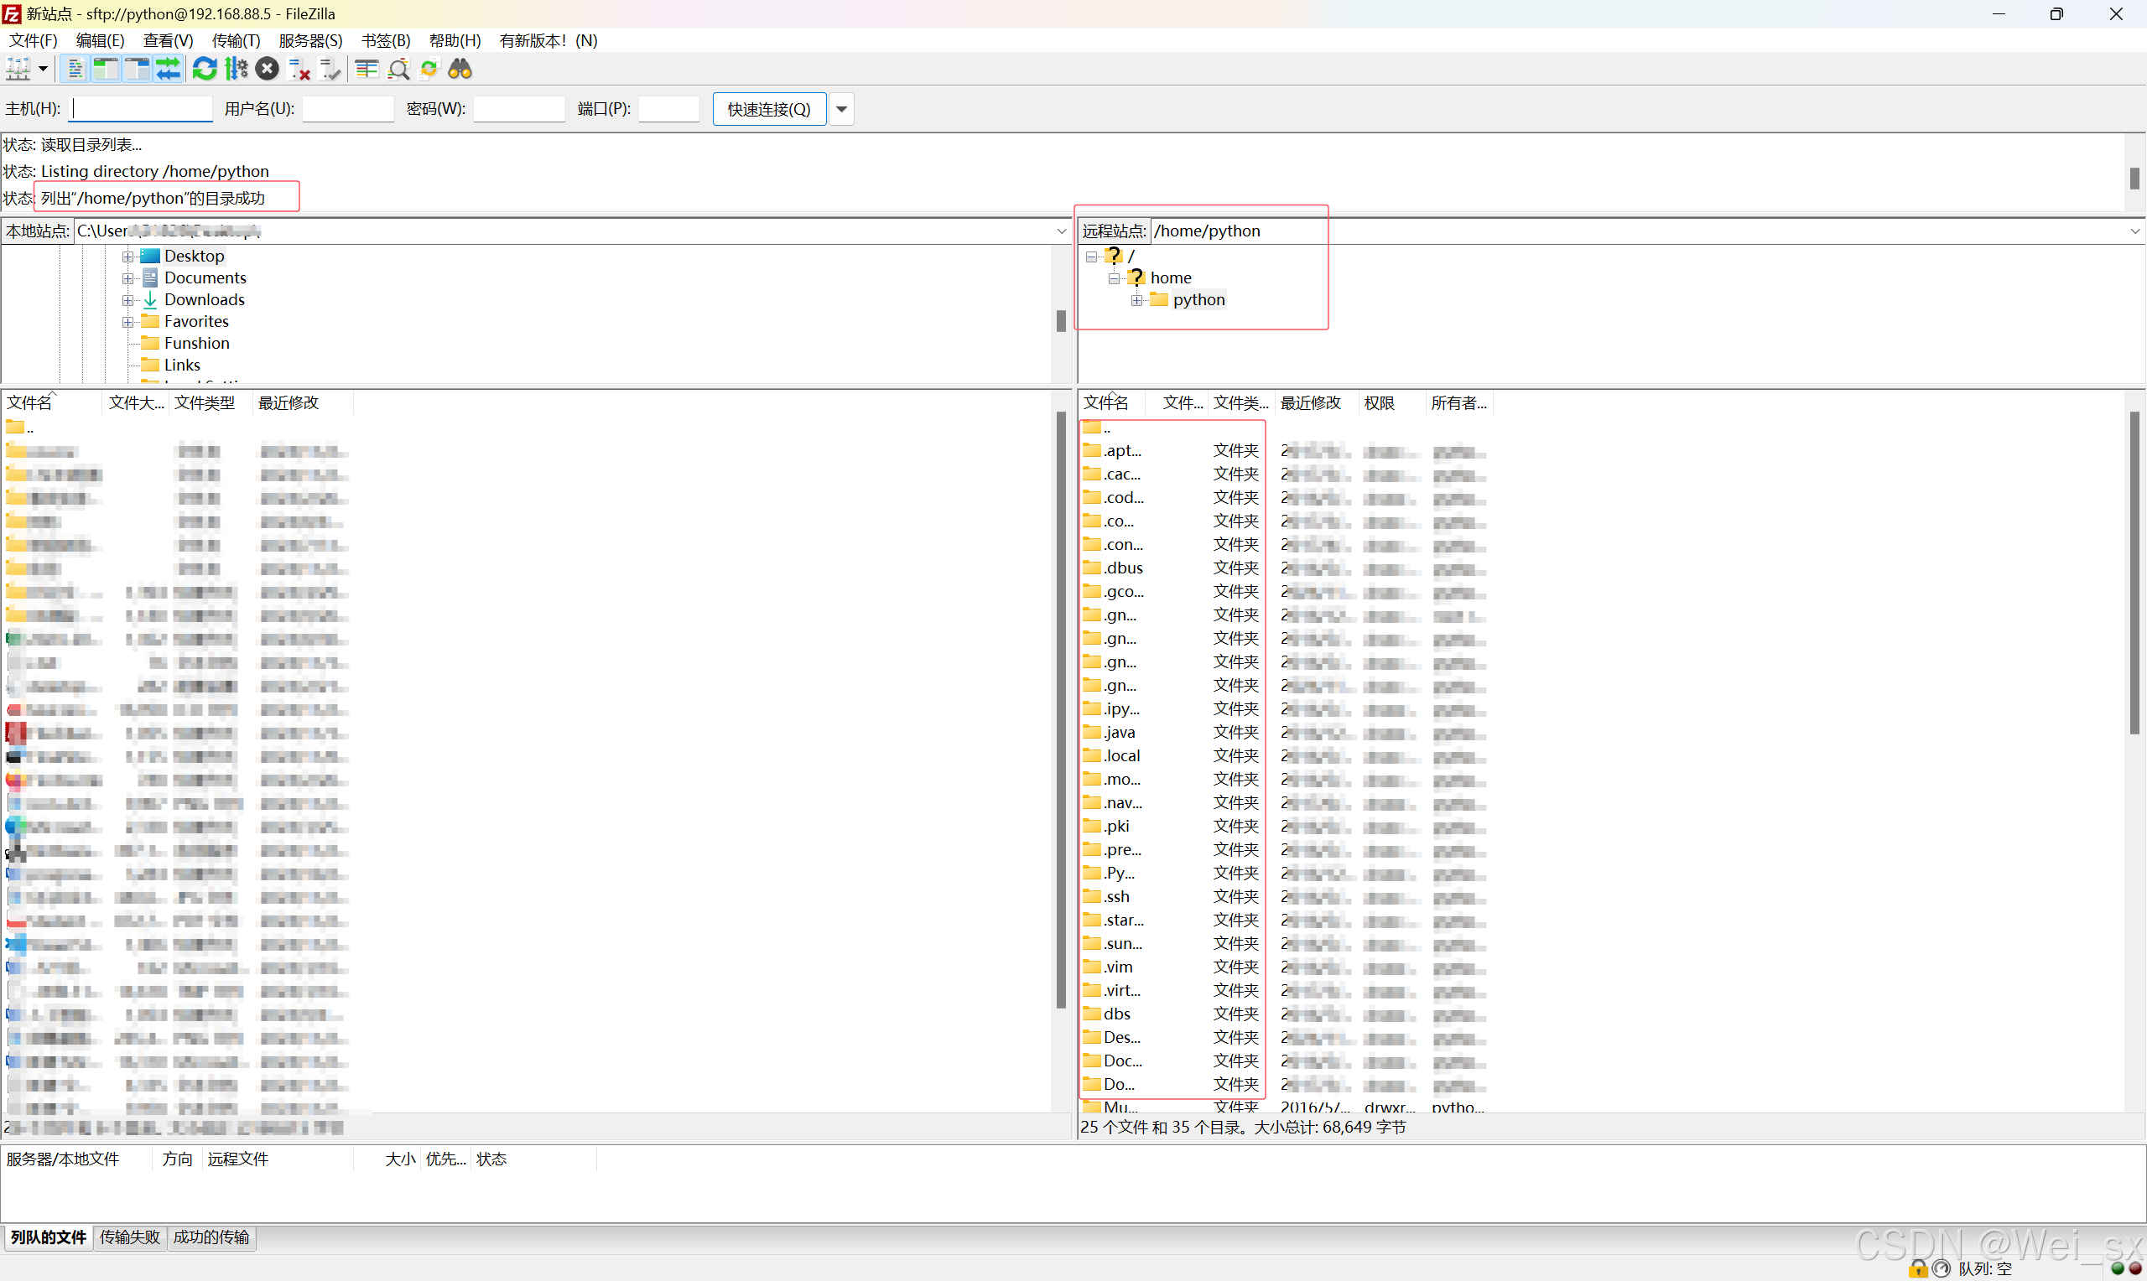Click the 快速连接(Q) button
Image resolution: width=2147 pixels, height=1281 pixels.
[x=767, y=109]
